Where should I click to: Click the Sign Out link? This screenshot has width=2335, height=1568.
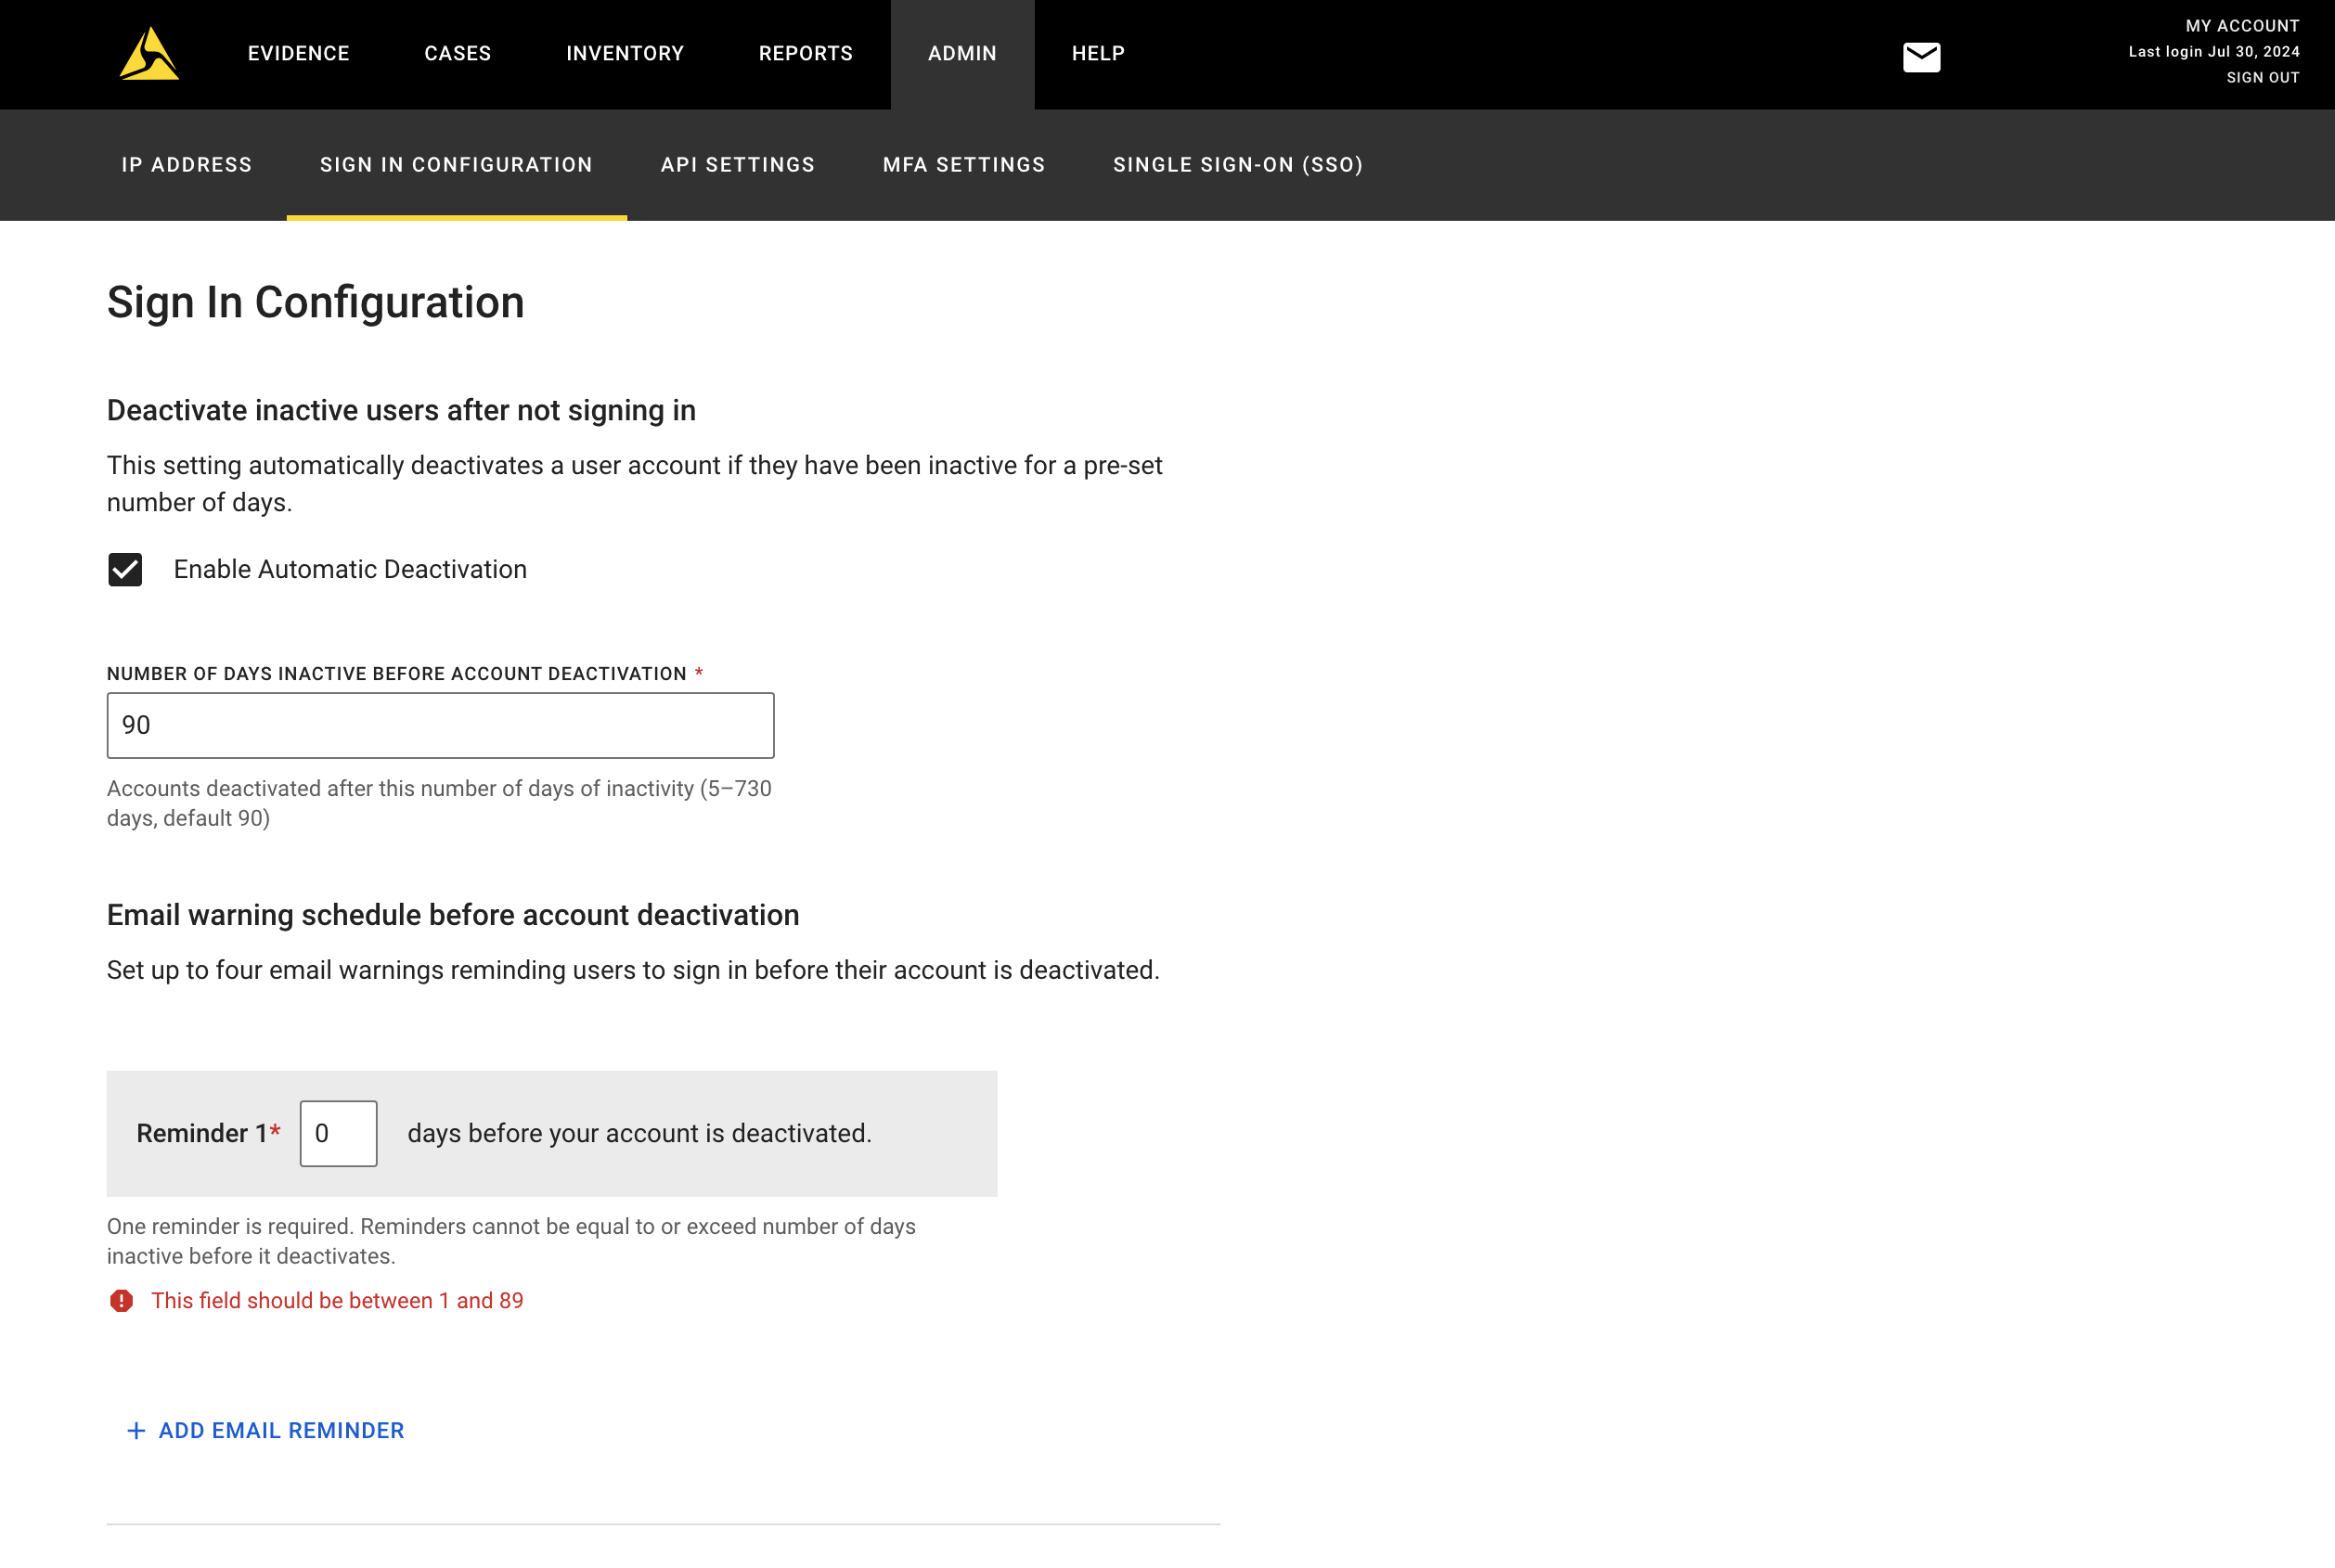click(2262, 78)
